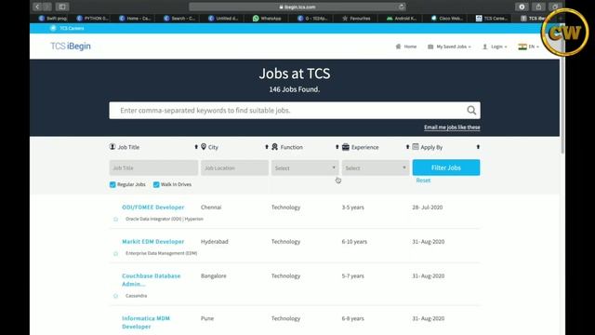Open the TCS Careers link in blue bar
595x335 pixels.
tap(67, 28)
